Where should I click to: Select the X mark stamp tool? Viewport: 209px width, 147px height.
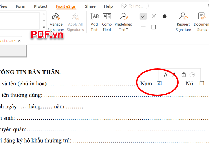tap(154, 16)
